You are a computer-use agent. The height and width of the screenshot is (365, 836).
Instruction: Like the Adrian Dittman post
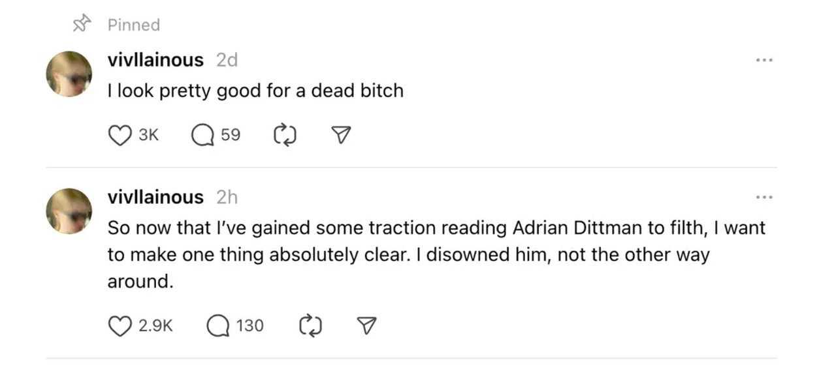pyautogui.click(x=118, y=325)
